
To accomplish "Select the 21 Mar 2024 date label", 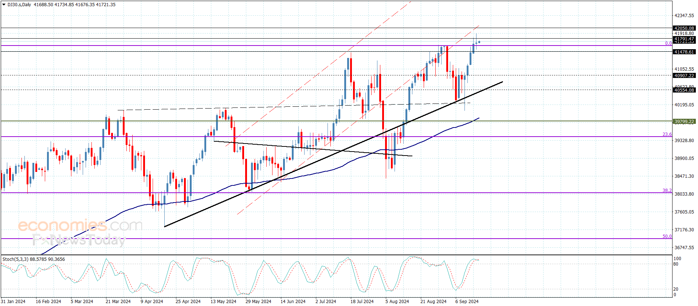I will tap(118, 302).
